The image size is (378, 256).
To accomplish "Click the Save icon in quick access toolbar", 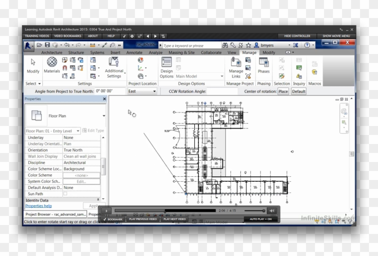I will click(x=47, y=45).
